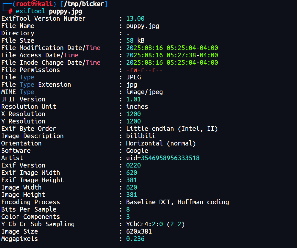Viewport: 297px width, 248px height.
Task: Click the 58 kB file size value
Action: (135, 41)
